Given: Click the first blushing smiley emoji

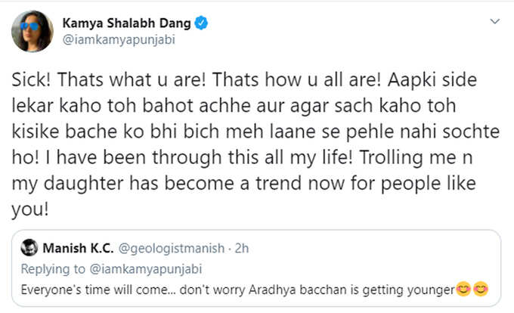Looking at the screenshot, I should click(463, 289).
